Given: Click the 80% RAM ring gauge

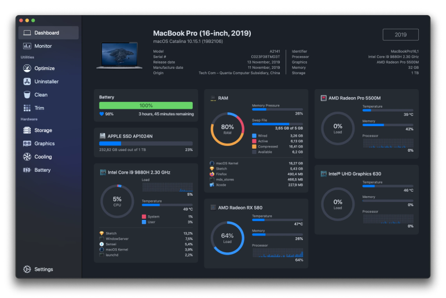Looking at the screenshot, I should tap(227, 129).
